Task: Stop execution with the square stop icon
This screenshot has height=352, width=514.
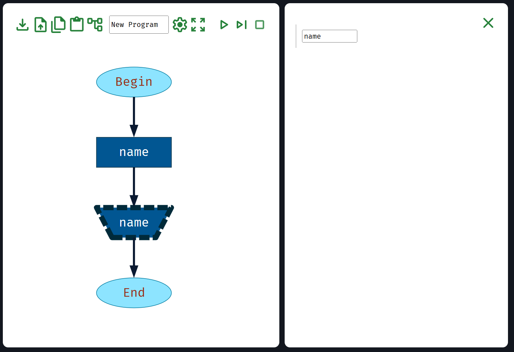Action: 259,25
